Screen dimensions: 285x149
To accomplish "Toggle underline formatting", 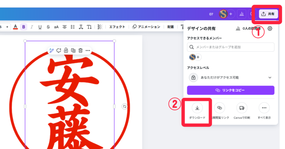I will (x=40, y=27).
